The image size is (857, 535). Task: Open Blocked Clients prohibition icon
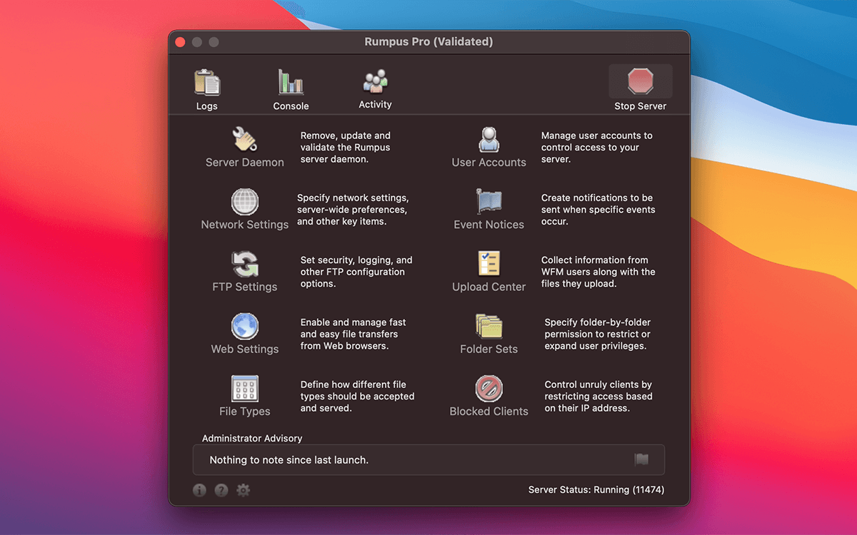(x=489, y=389)
